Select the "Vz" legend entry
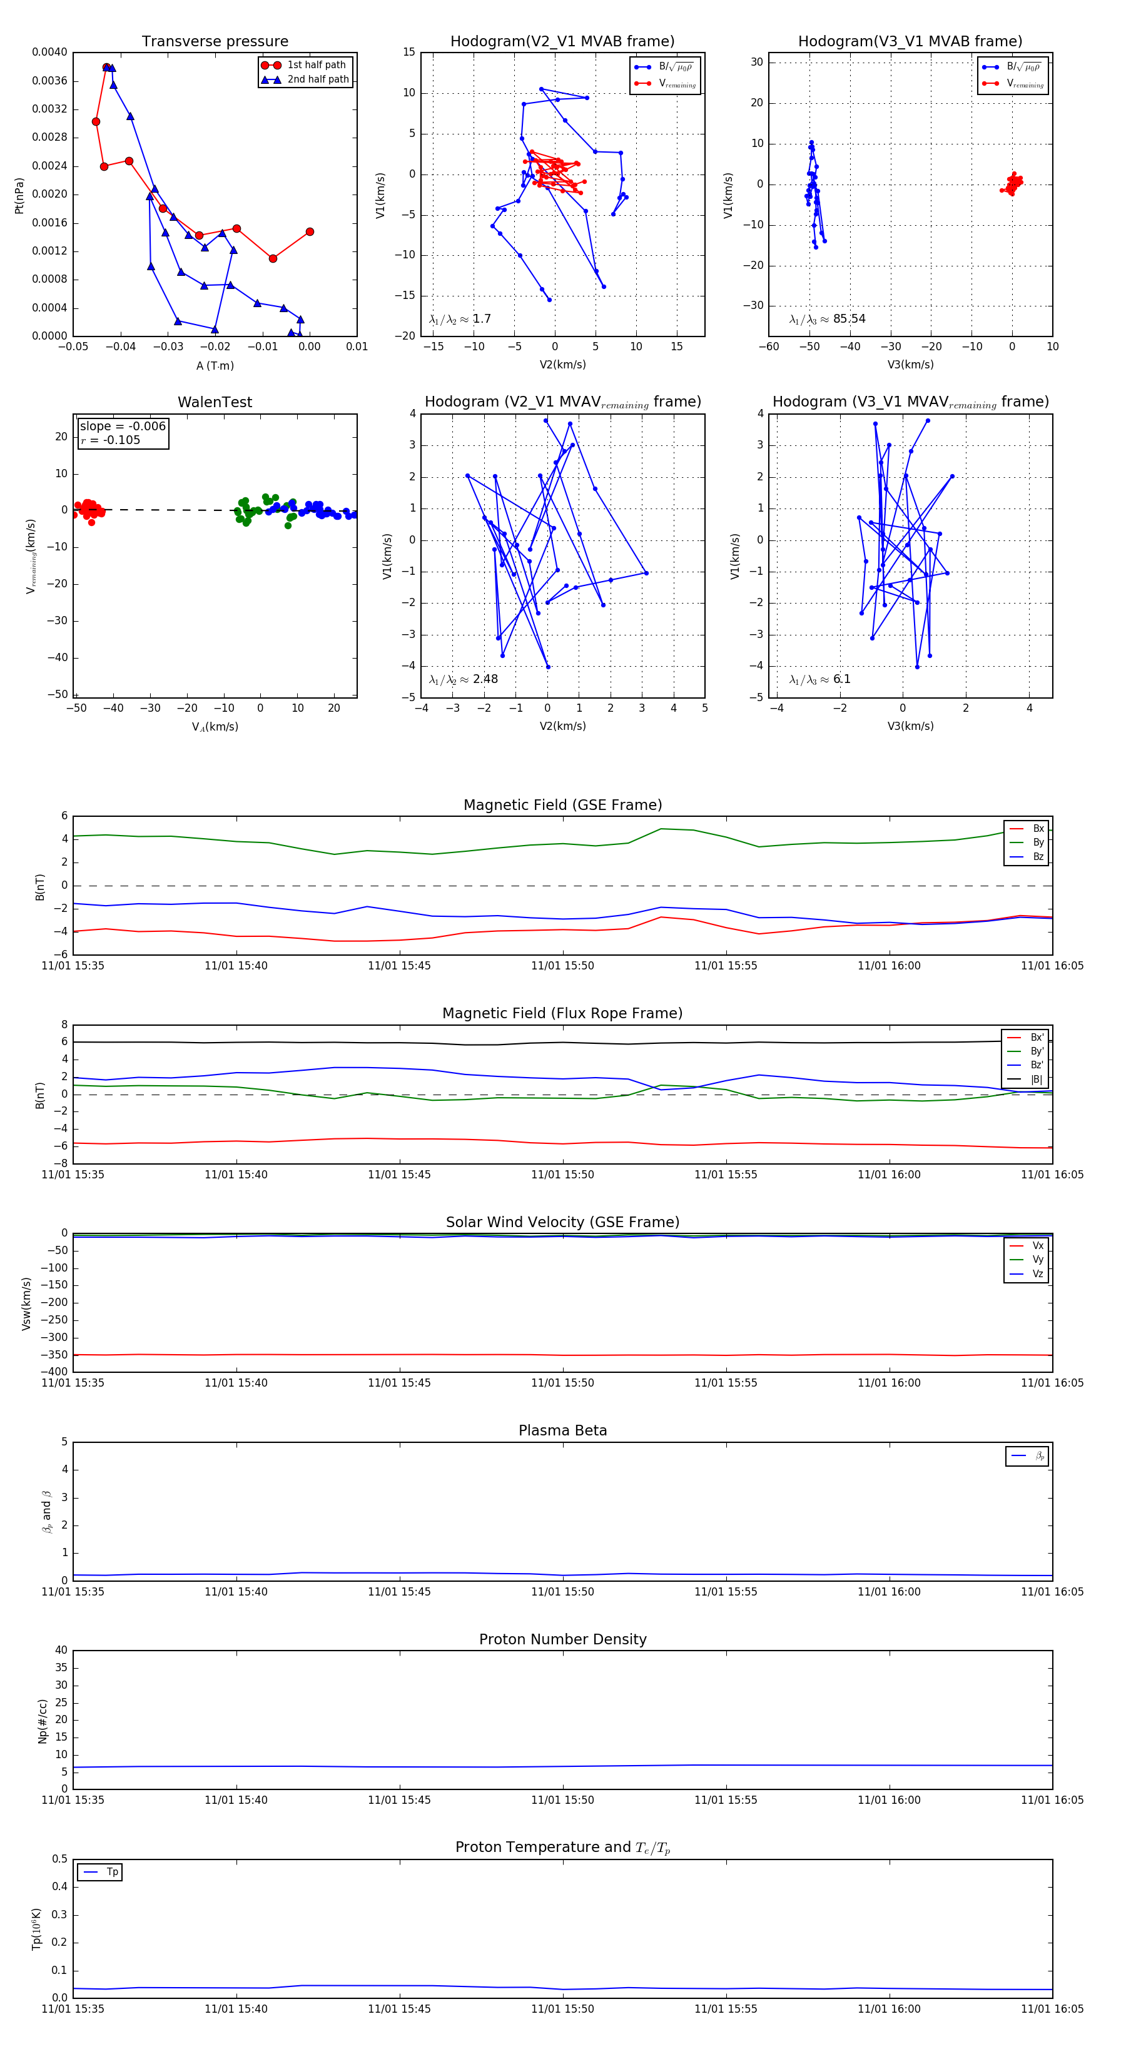1126x2064 pixels. click(1027, 1274)
